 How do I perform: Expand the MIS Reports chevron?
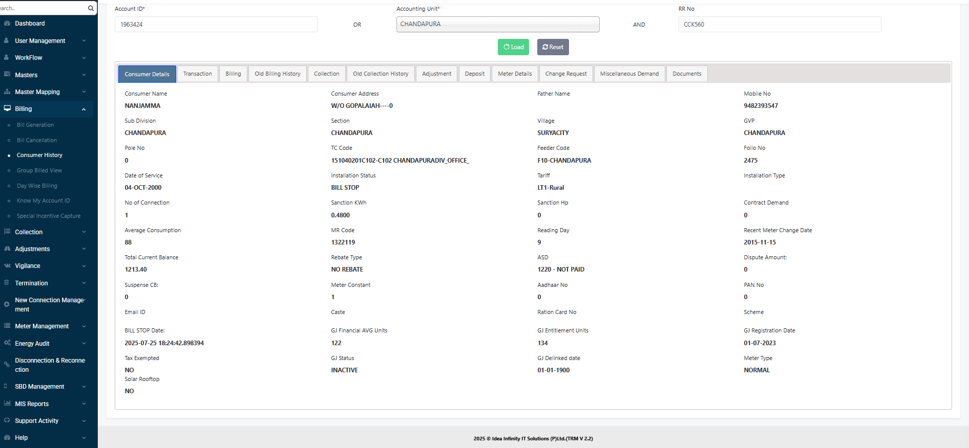(84, 404)
